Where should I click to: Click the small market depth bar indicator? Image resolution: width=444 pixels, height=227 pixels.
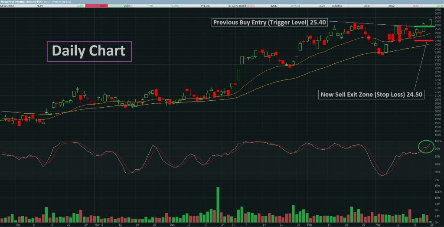[250, 6]
